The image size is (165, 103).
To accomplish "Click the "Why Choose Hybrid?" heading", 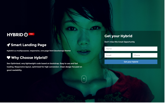I will pos(29,58).
